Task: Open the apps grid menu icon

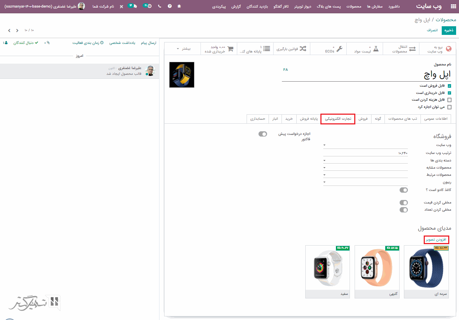Action: (453, 6)
